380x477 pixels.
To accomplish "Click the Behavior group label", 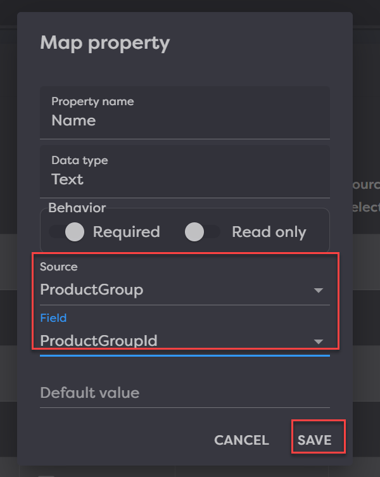I will (77, 208).
